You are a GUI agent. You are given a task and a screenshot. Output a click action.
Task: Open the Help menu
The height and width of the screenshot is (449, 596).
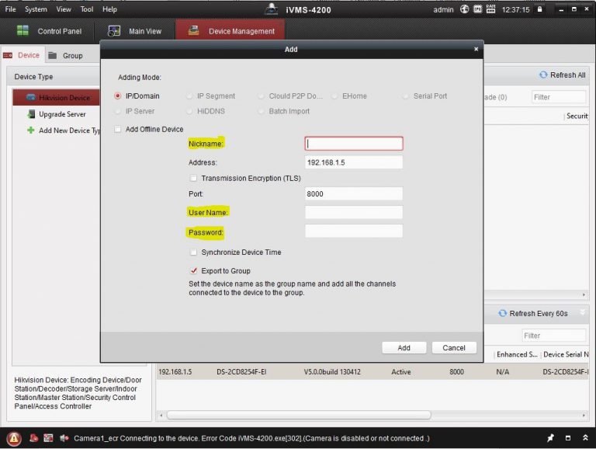(109, 9)
